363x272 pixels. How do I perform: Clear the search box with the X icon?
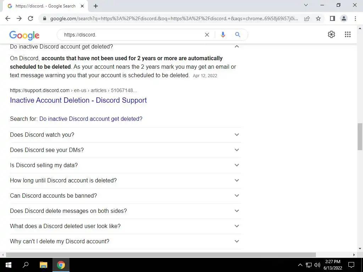[x=207, y=35]
